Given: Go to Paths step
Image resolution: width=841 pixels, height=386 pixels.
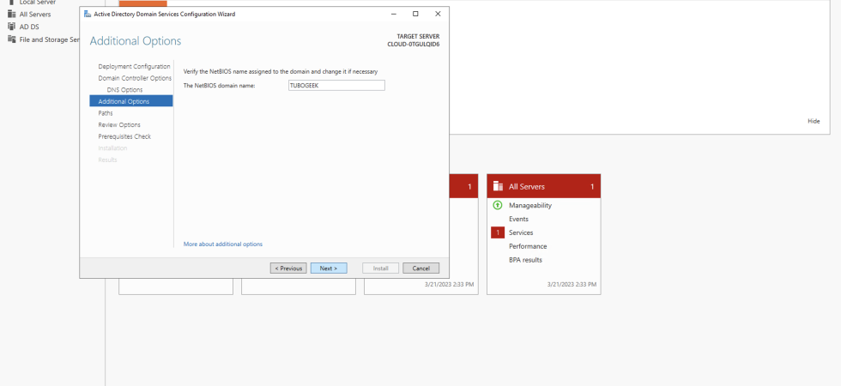Looking at the screenshot, I should [106, 113].
